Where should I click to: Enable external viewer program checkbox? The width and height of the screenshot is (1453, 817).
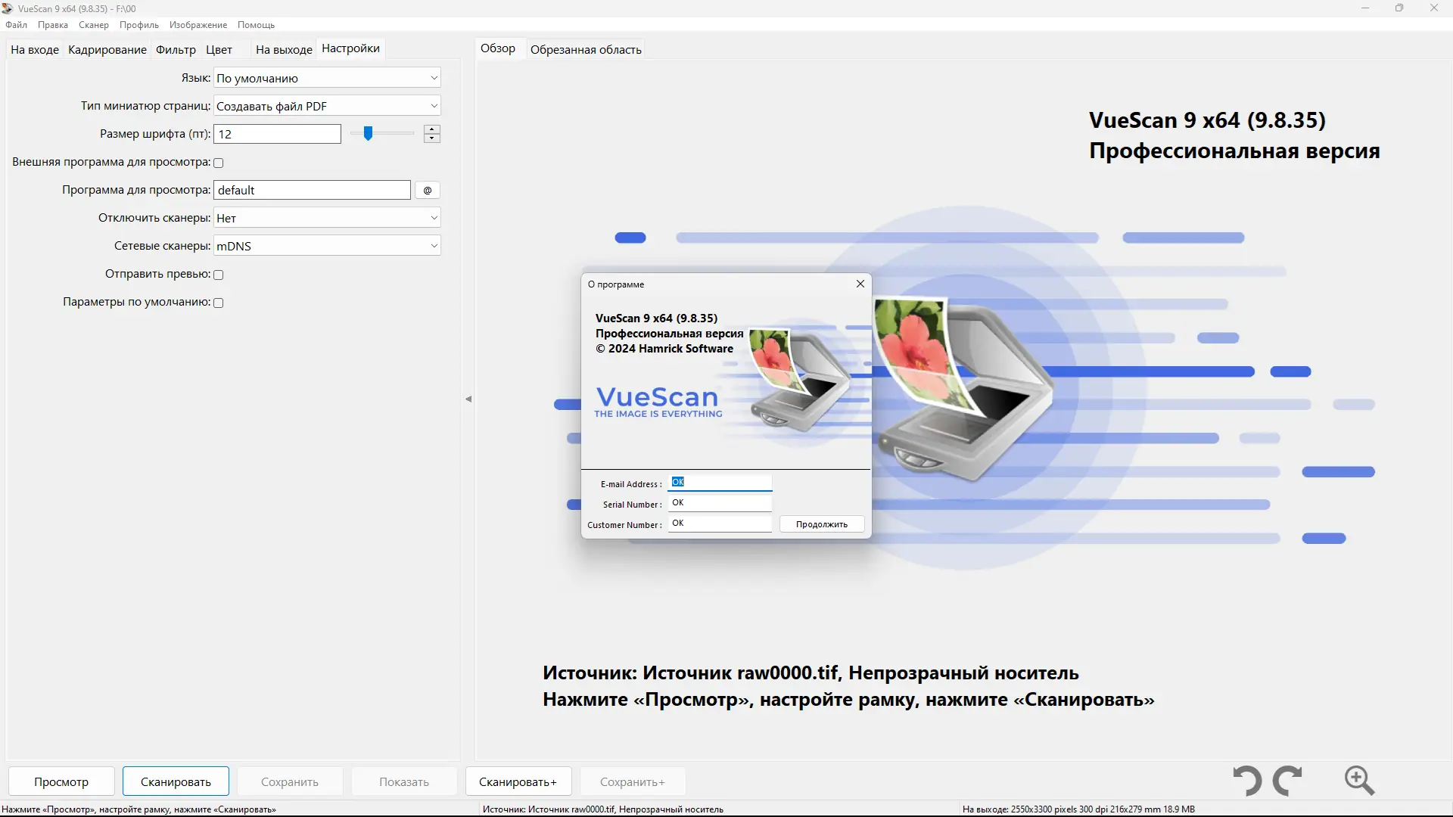pyautogui.click(x=219, y=163)
